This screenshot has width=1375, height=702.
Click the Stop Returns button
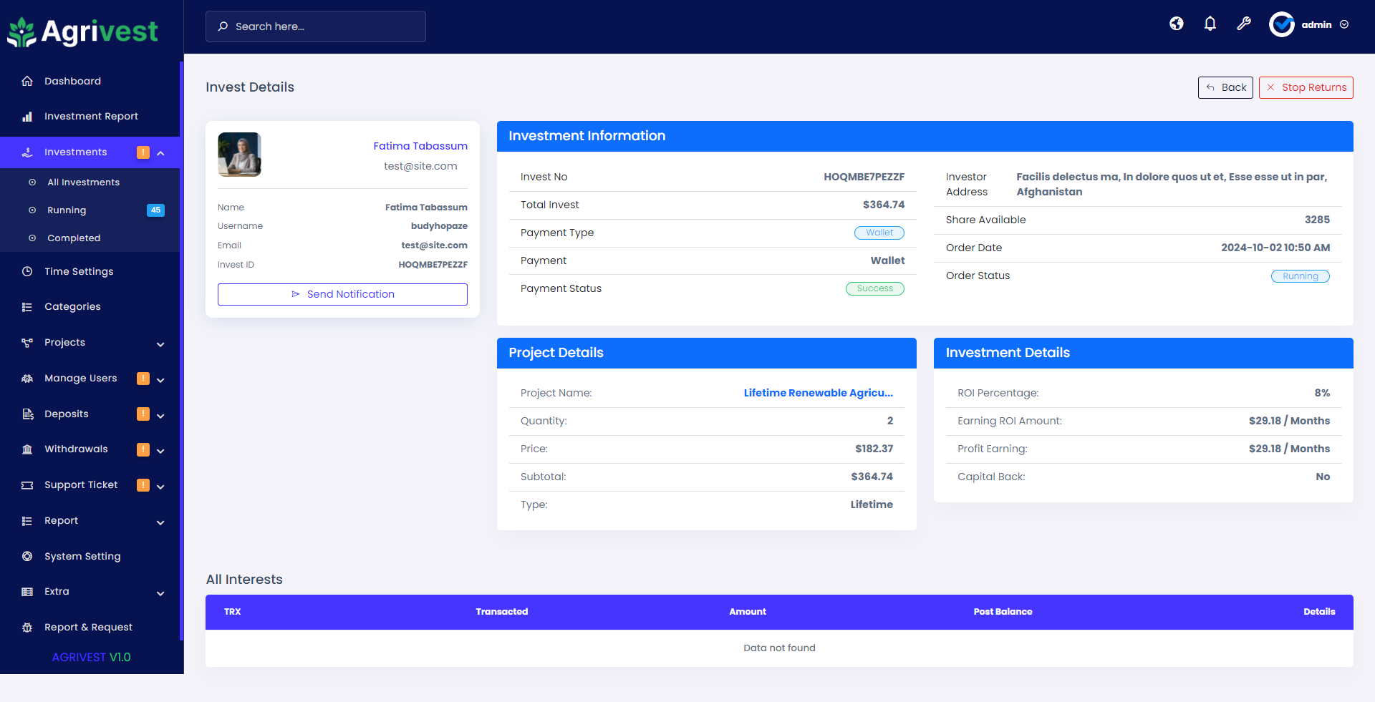[1306, 87]
